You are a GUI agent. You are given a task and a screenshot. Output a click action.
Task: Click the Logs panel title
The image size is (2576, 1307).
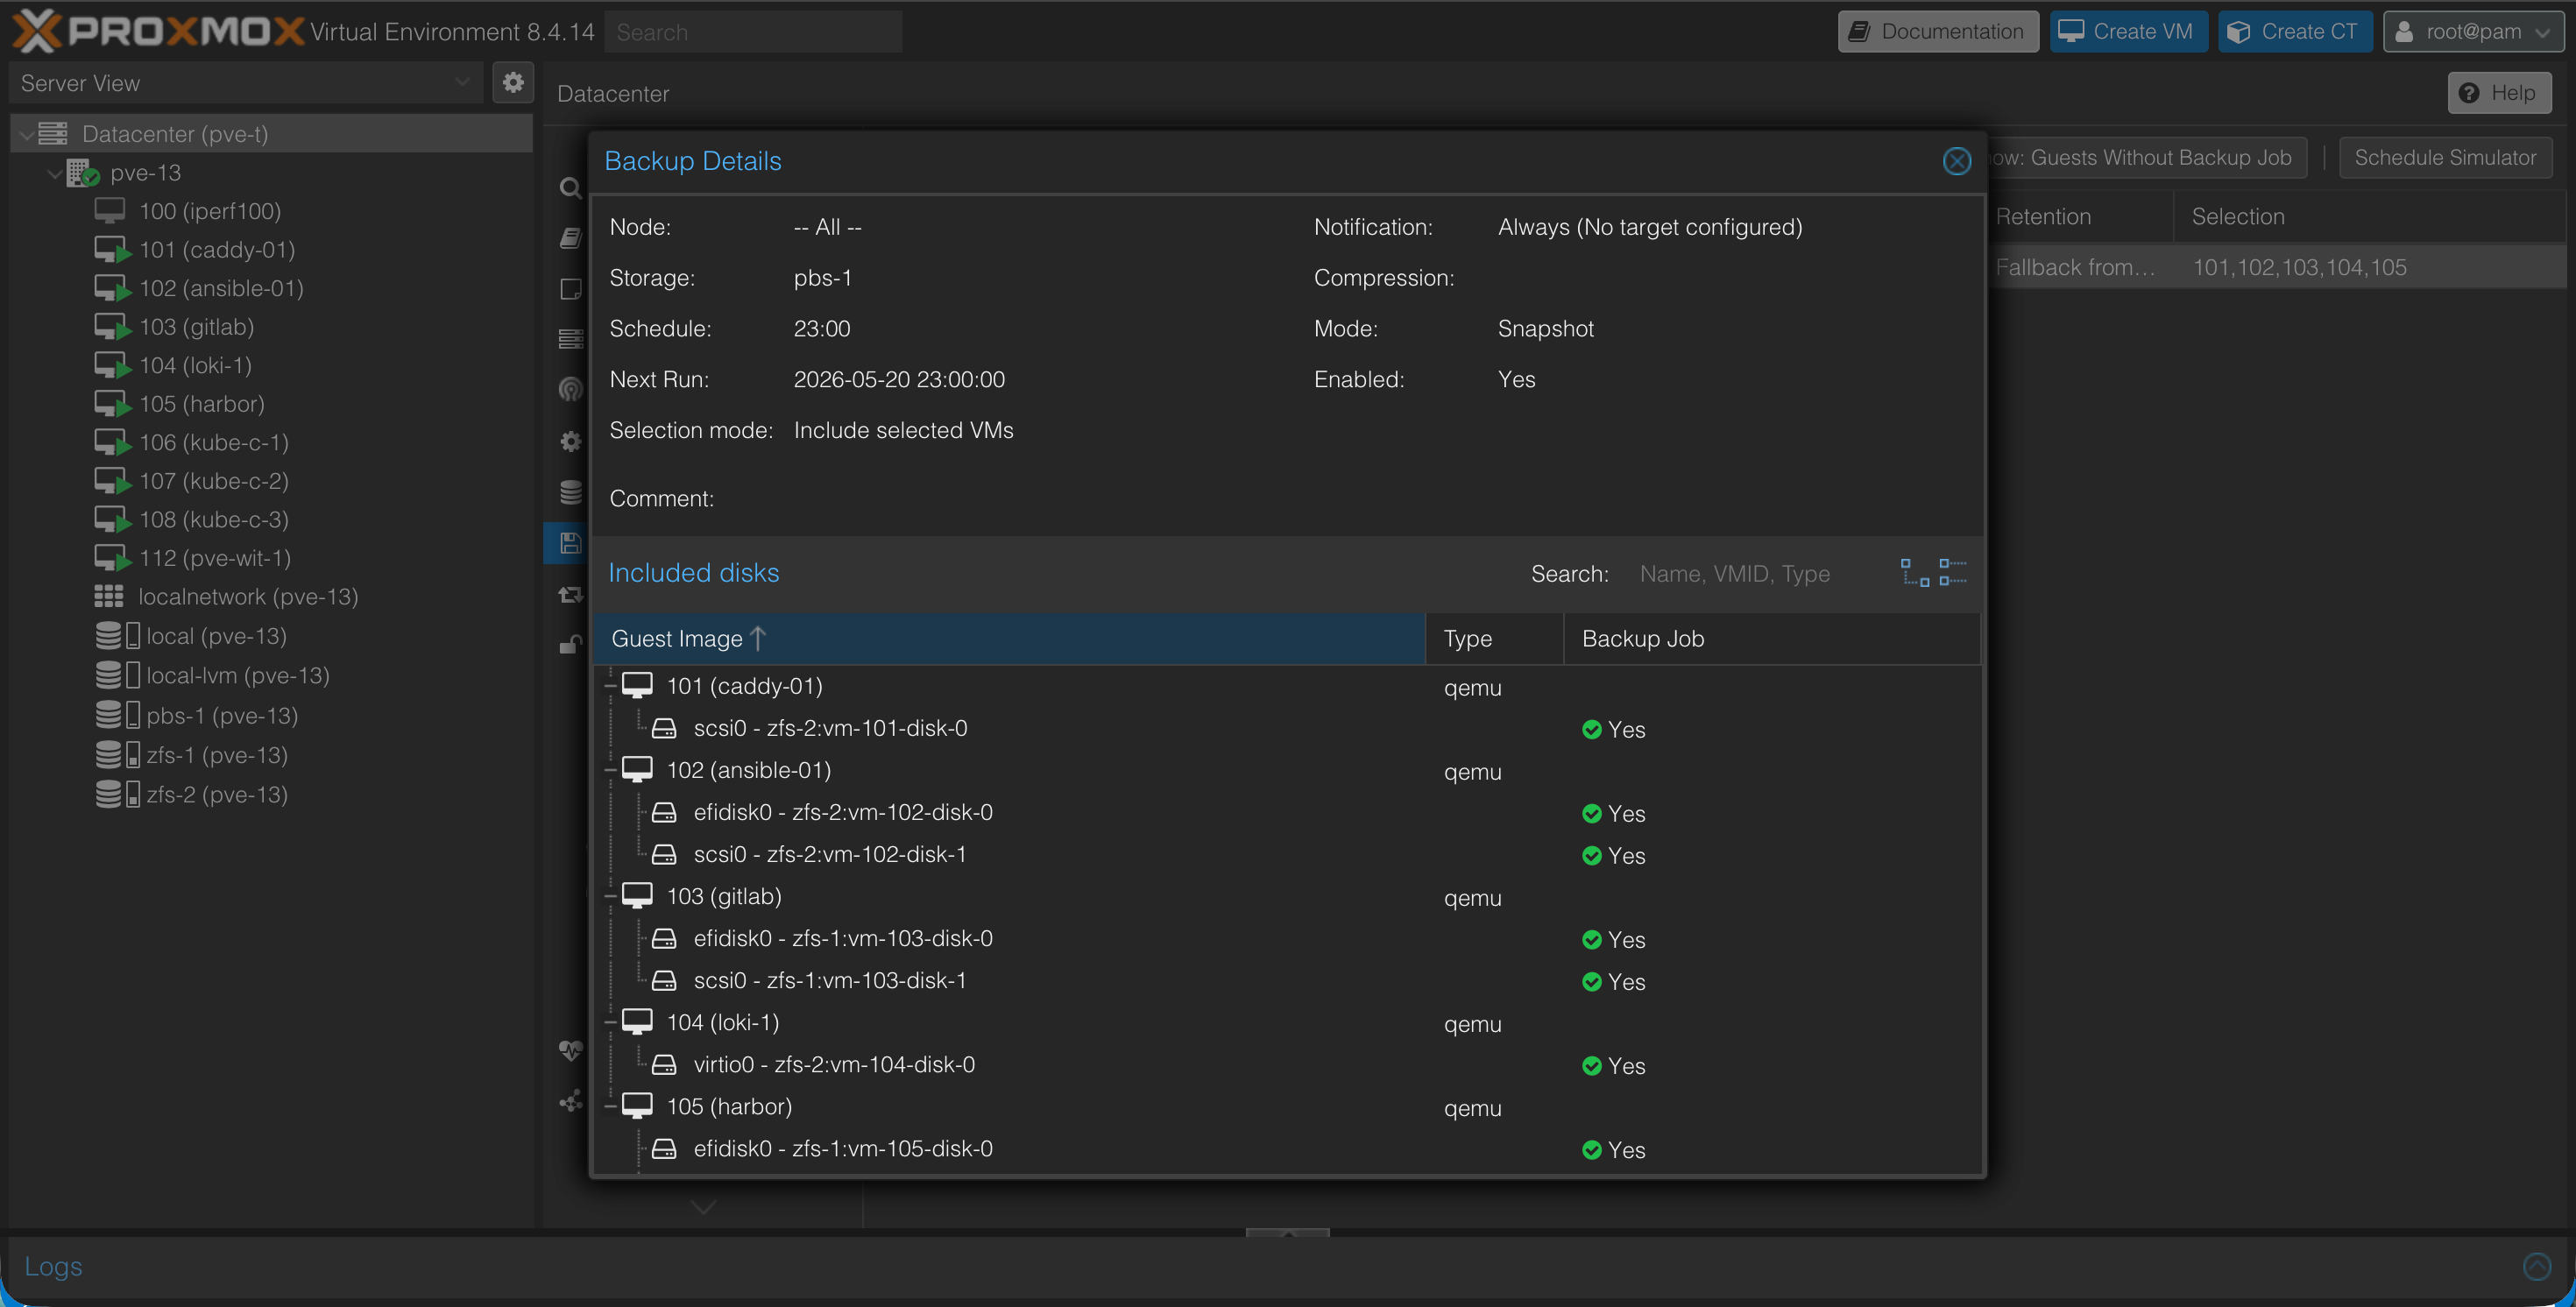(x=53, y=1266)
